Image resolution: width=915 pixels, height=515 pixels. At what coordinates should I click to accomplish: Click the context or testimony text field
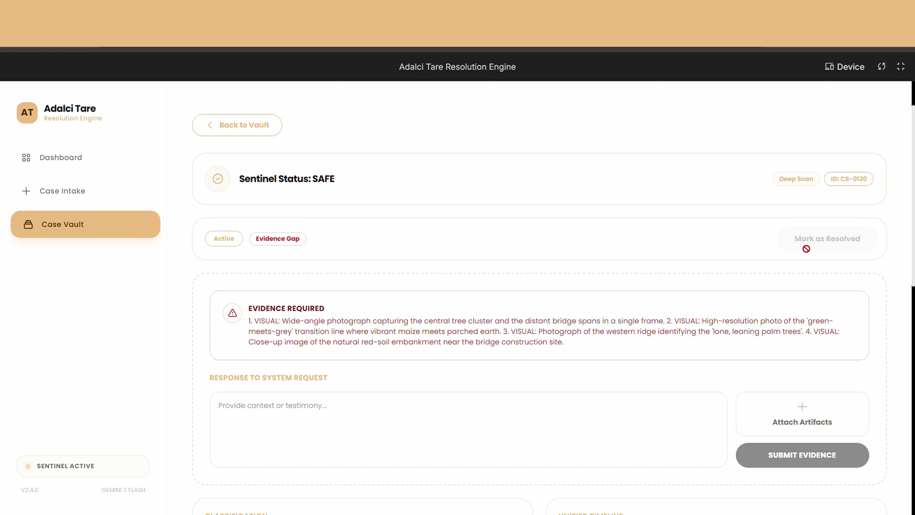468,430
